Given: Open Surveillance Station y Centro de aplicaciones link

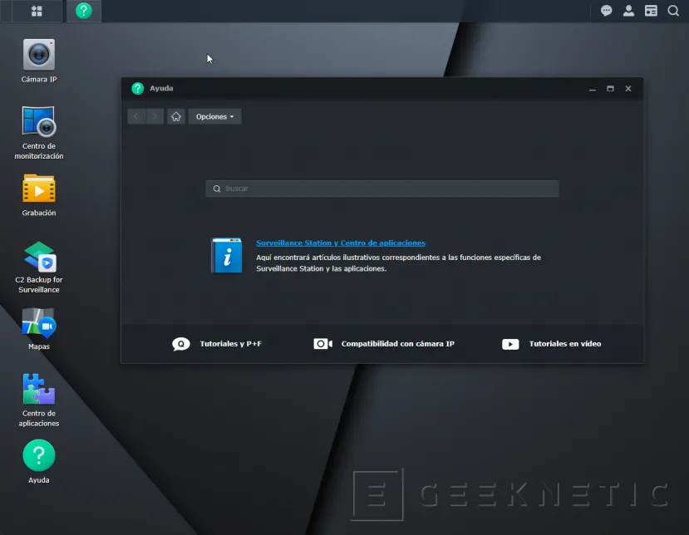Looking at the screenshot, I should coord(341,243).
